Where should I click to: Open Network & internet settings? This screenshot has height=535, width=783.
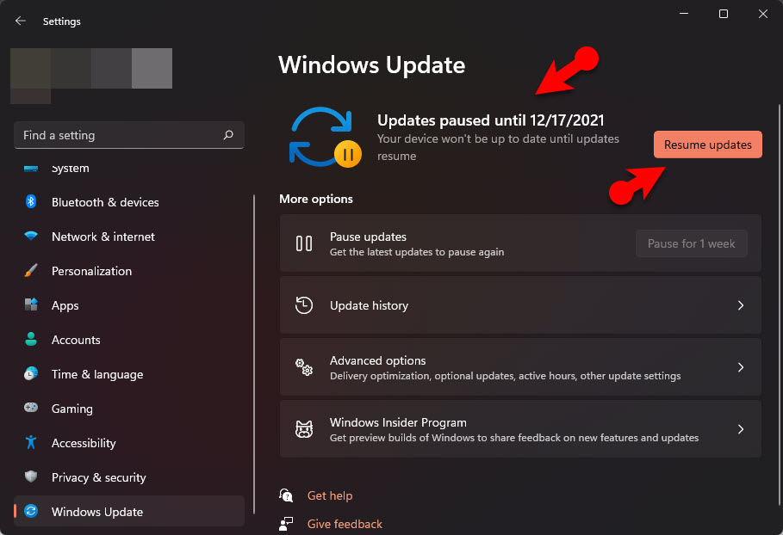[129, 237]
